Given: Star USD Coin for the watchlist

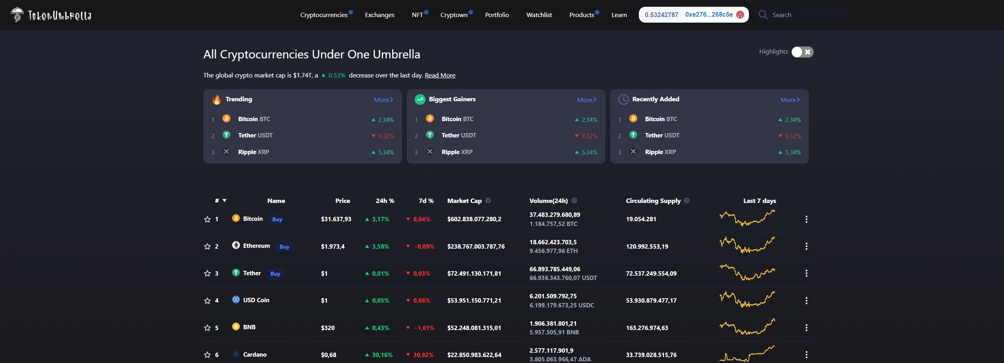Looking at the screenshot, I should pyautogui.click(x=207, y=301).
